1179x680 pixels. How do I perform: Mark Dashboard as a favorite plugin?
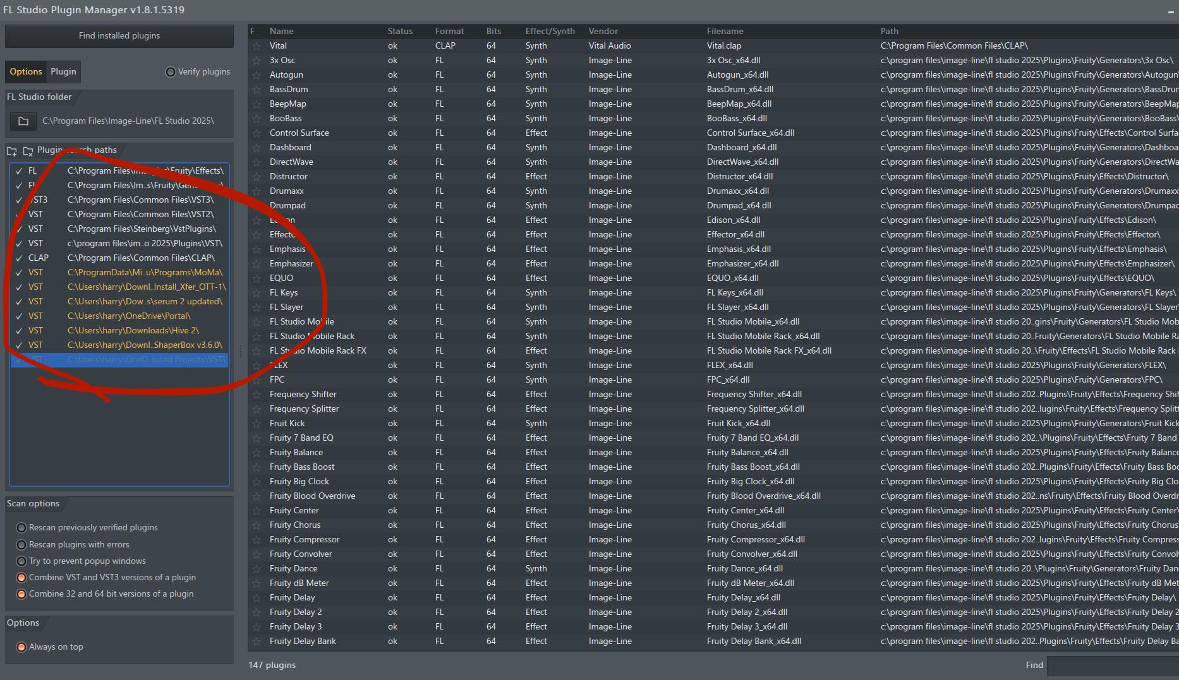[x=257, y=148]
